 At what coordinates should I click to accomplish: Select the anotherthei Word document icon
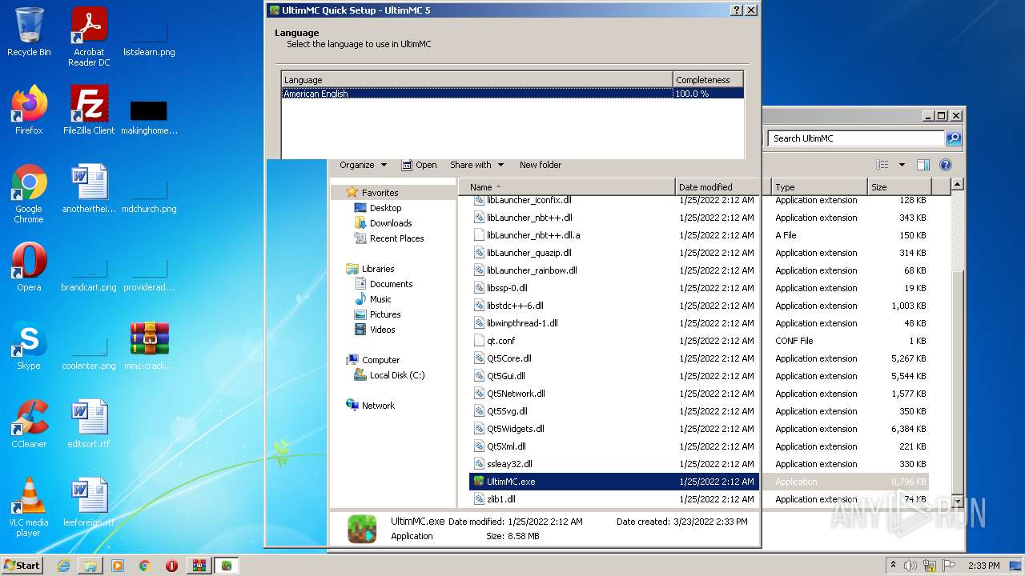point(89,189)
